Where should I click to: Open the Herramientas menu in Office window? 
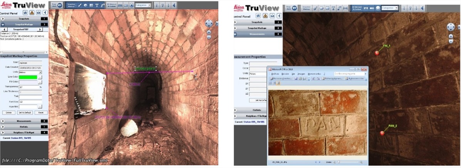coord(314,74)
